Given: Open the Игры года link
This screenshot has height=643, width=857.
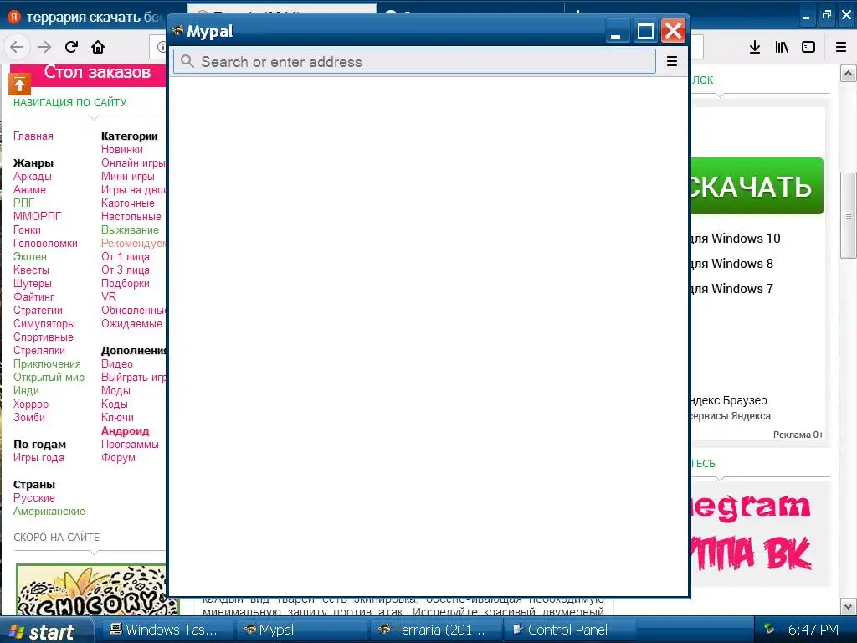Looking at the screenshot, I should (x=38, y=458).
